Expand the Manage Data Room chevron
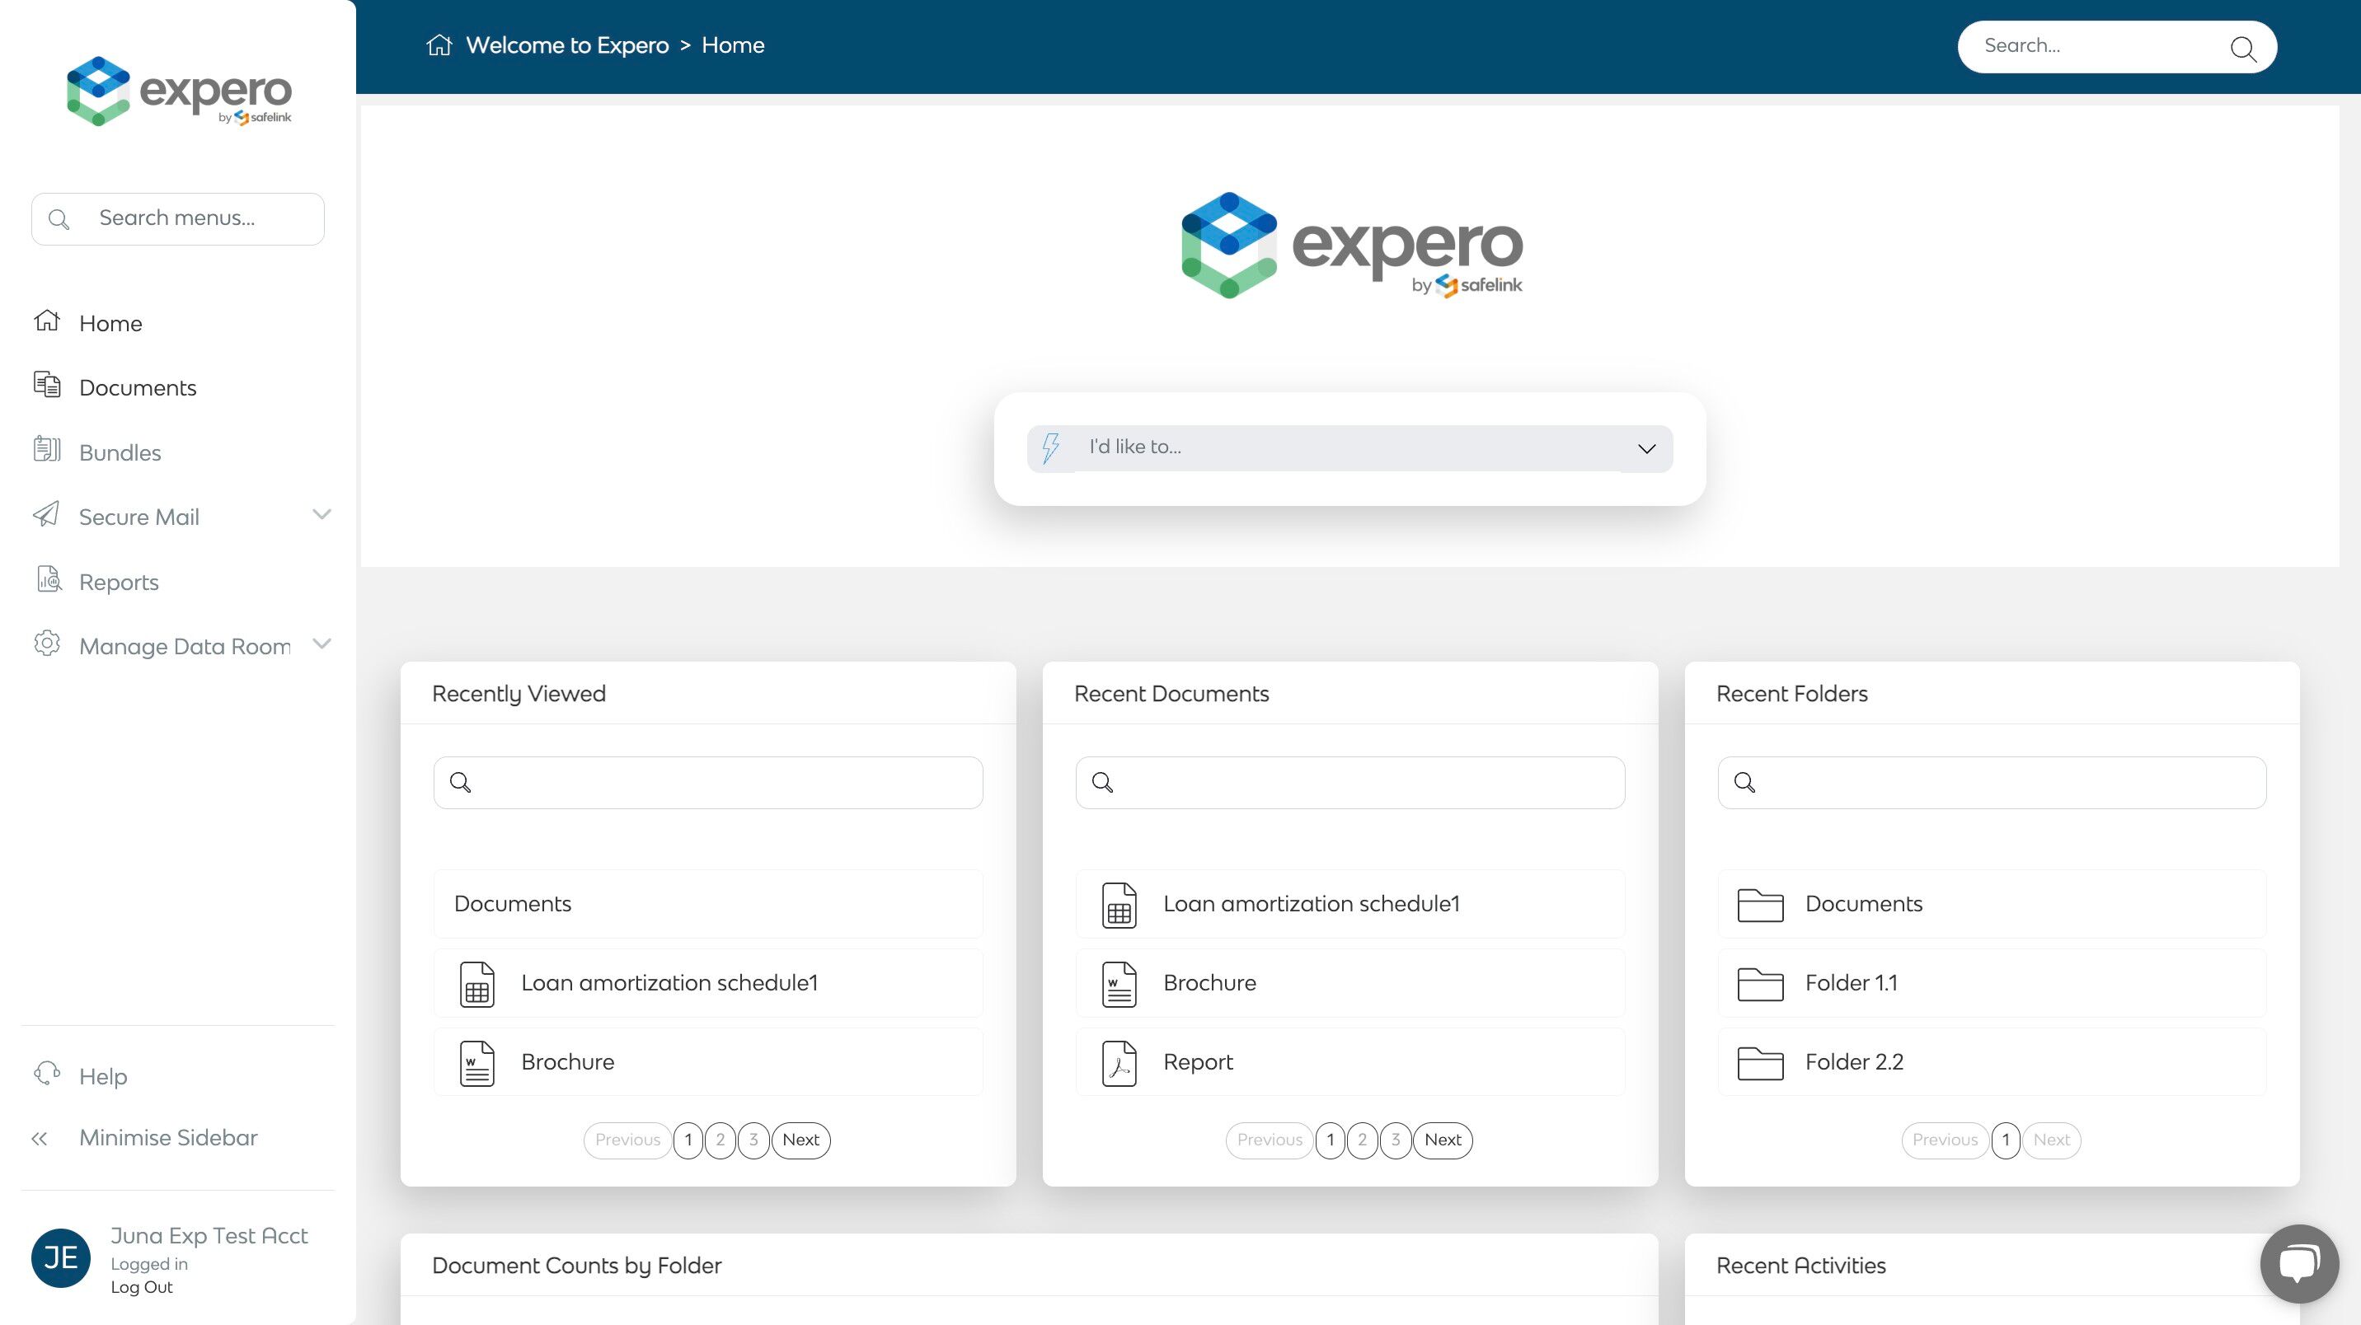Image resolution: width=2361 pixels, height=1325 pixels. (x=322, y=644)
